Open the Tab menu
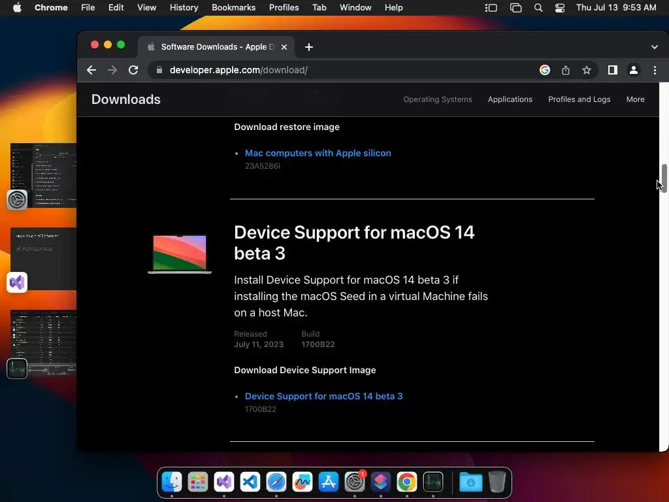669x502 pixels. coord(319,8)
